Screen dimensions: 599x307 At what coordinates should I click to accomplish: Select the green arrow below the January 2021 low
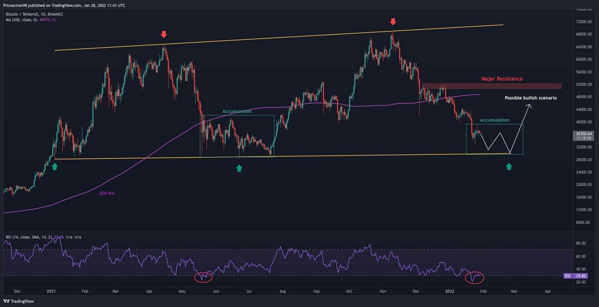pos(54,166)
